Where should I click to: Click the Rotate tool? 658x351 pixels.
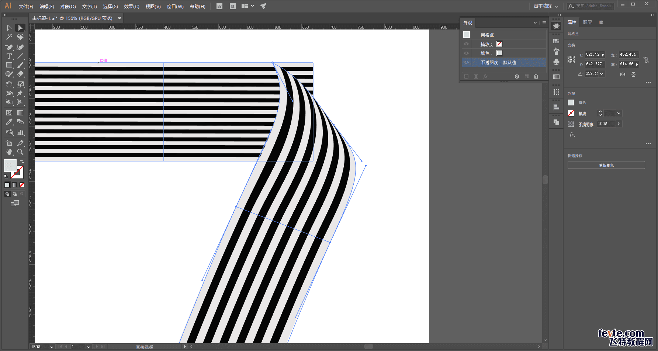[9, 84]
